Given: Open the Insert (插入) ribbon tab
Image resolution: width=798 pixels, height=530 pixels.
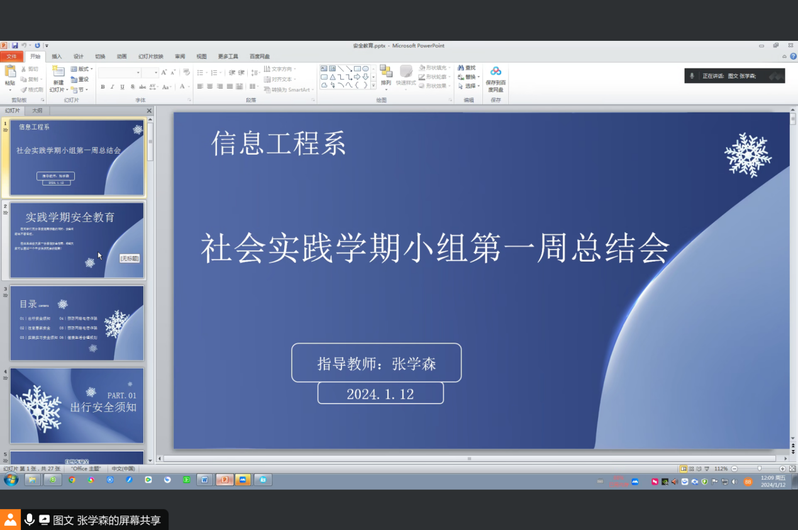Looking at the screenshot, I should (x=57, y=57).
